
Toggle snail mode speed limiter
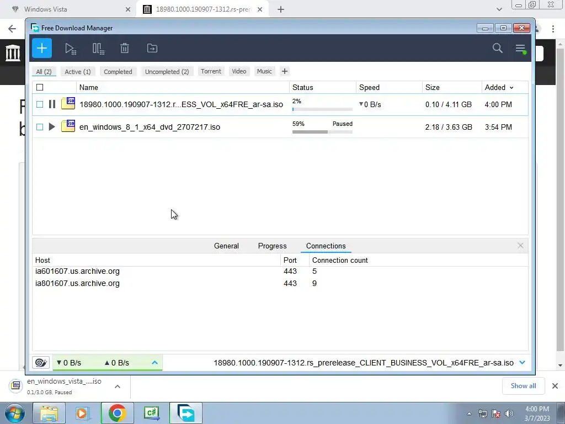tap(41, 362)
